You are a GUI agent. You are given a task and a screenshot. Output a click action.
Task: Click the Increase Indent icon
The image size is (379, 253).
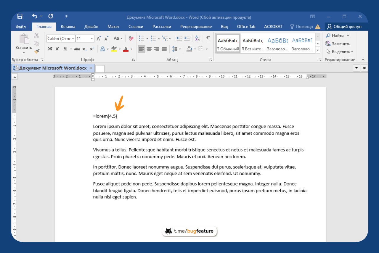187,38
